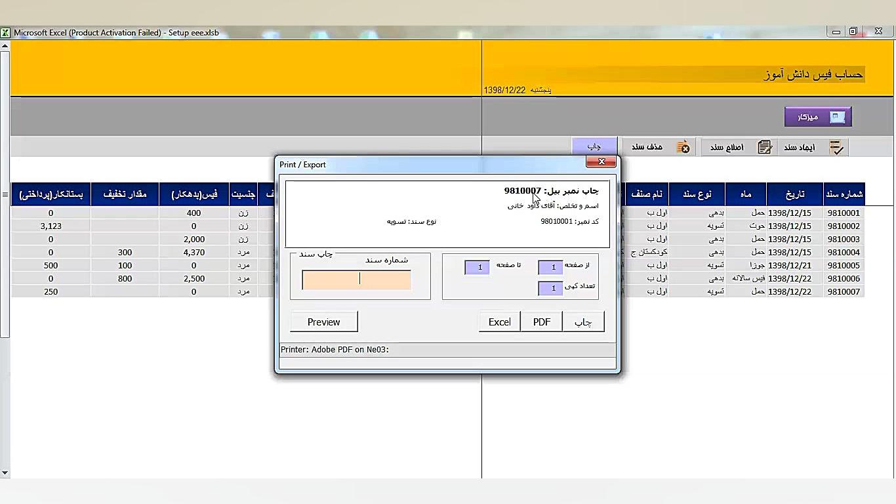896x504 pixels.
Task: Click the checklist icon beside ایجاد سند
Action: pos(836,148)
